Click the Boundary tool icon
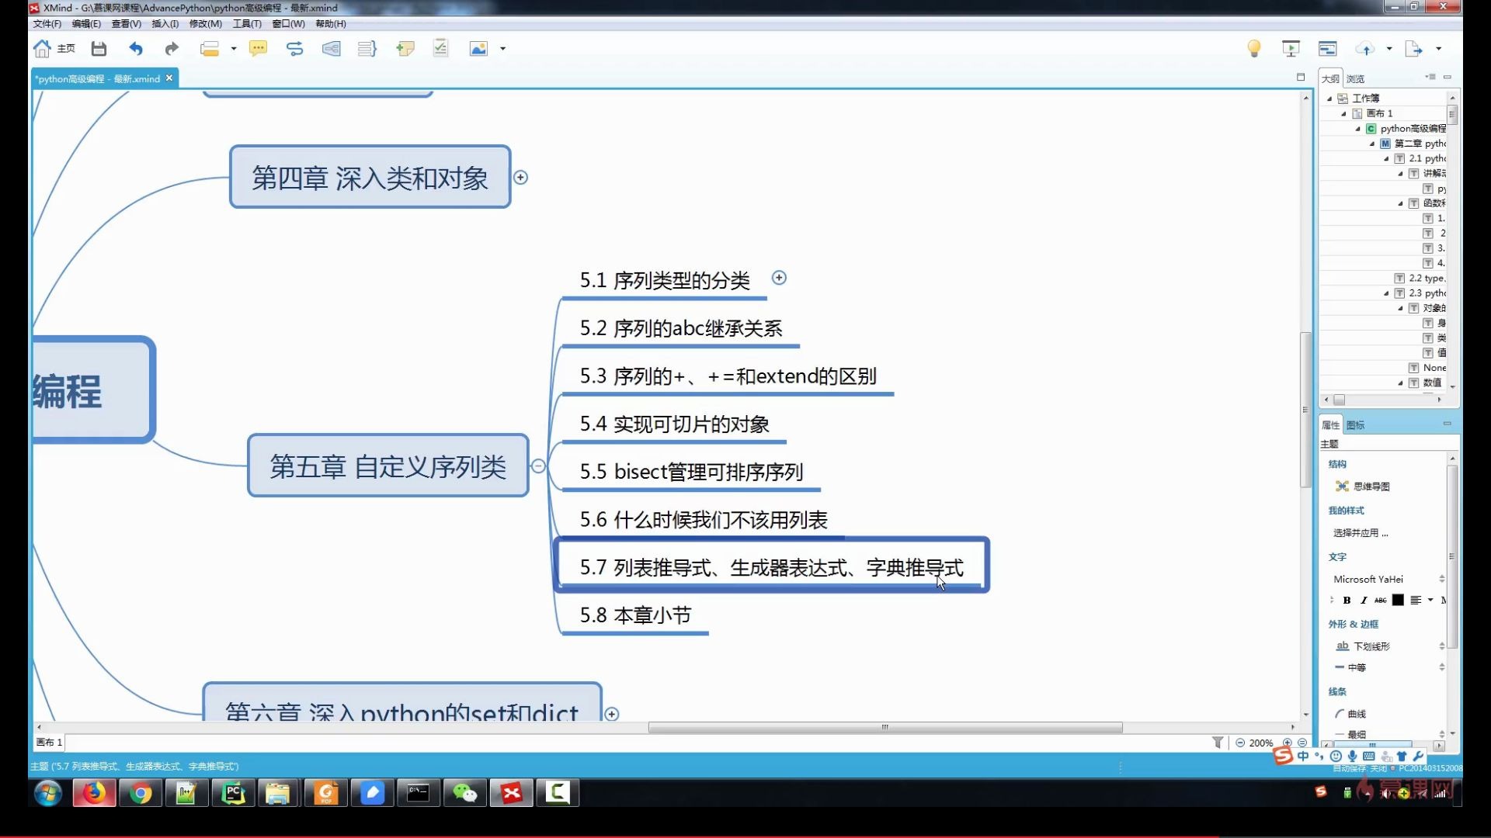This screenshot has height=838, width=1491. pos(332,49)
